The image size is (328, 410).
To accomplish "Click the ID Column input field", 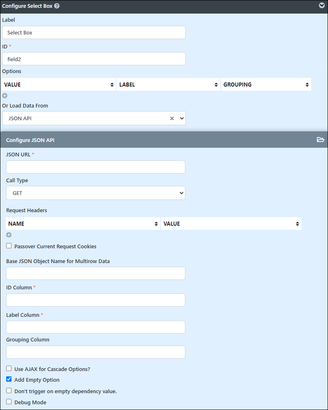I will (96, 300).
